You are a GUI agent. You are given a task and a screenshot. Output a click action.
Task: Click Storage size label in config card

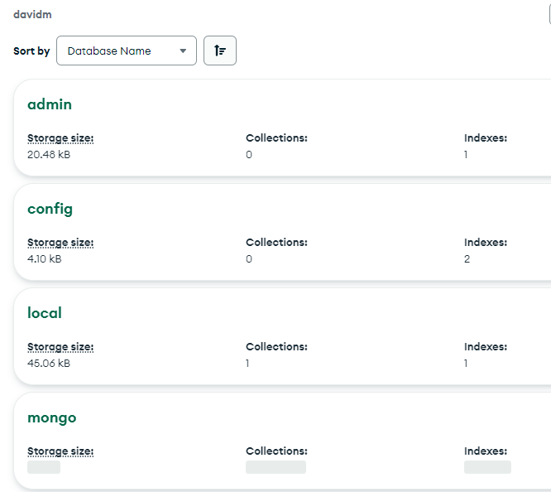(60, 243)
